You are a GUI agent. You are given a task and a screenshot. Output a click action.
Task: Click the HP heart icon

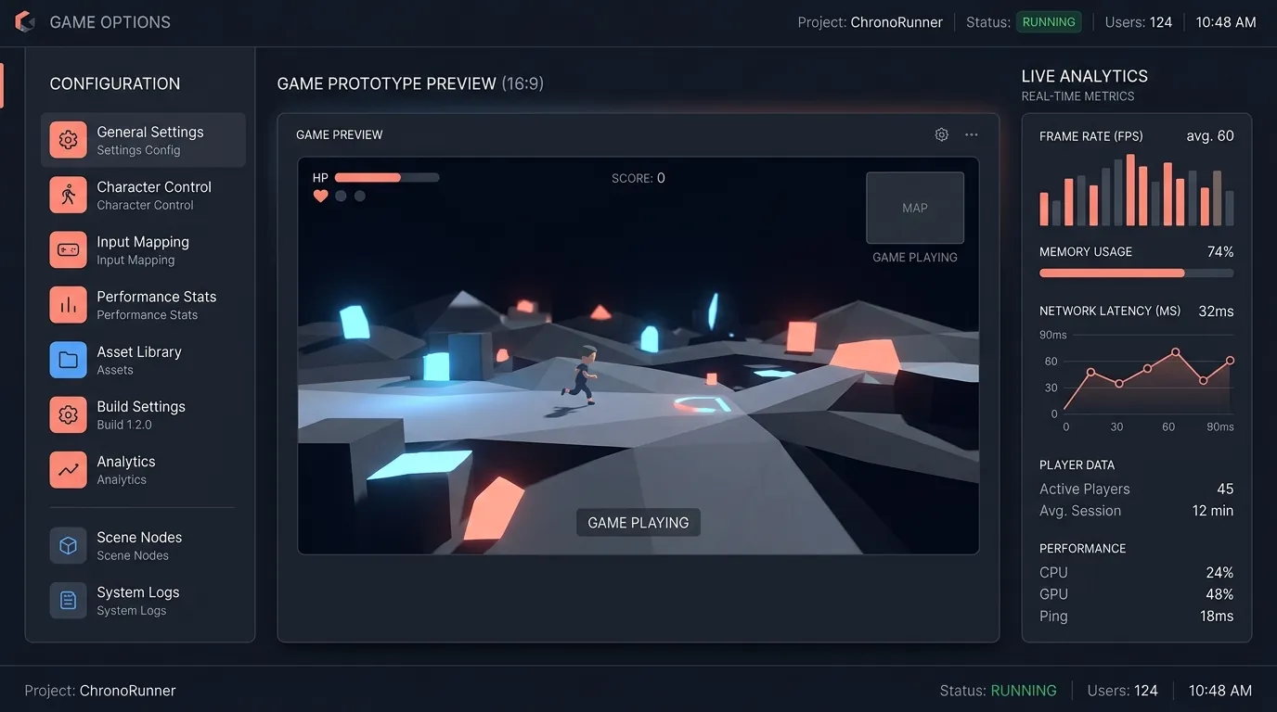coord(320,196)
